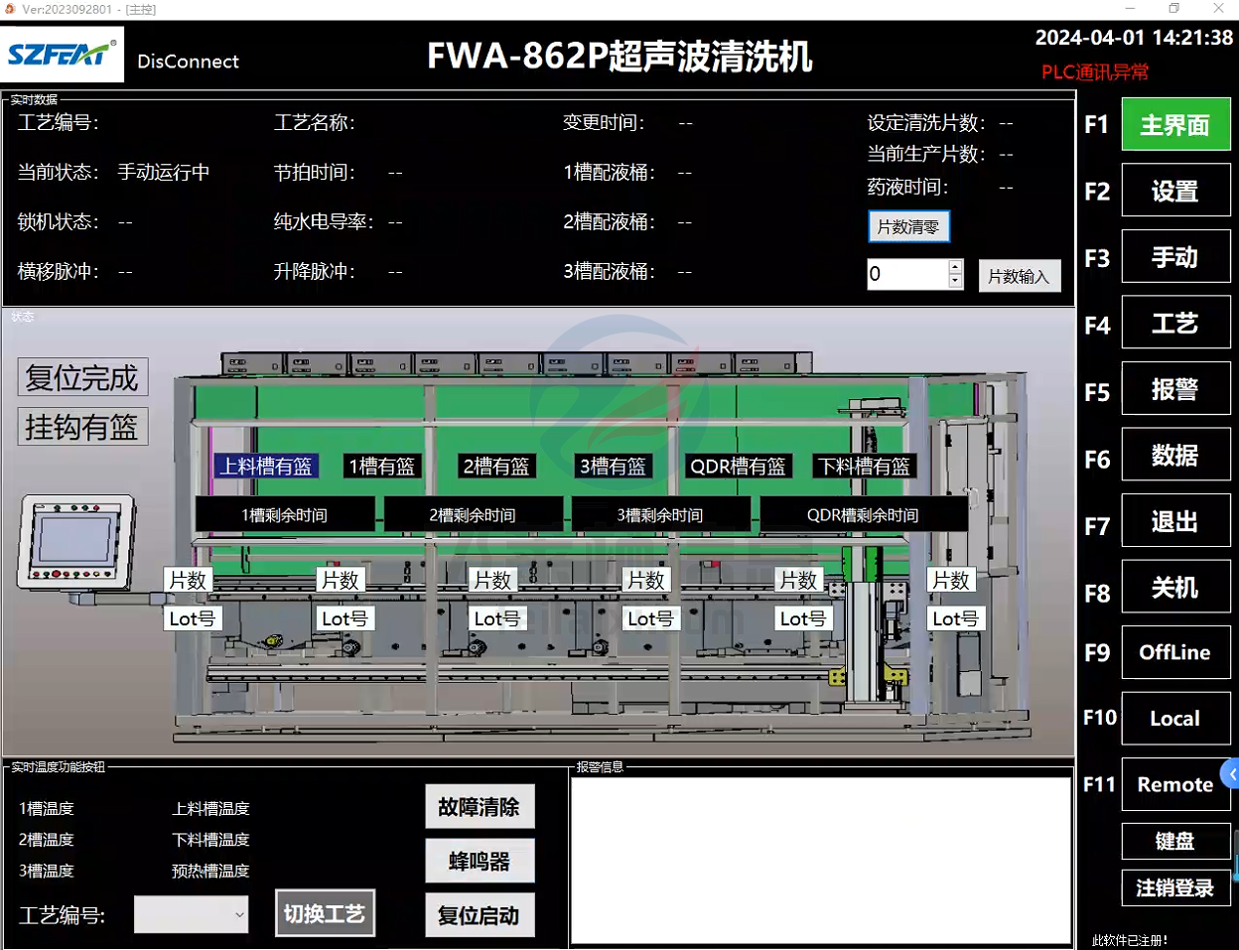Click the 预热槽温度 label
Image resolution: width=1239 pixels, height=950 pixels.
tap(210, 871)
